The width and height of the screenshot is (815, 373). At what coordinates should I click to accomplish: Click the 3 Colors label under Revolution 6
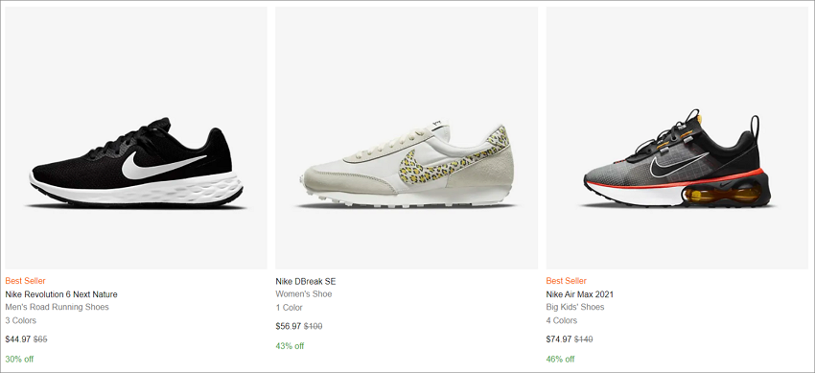click(x=21, y=320)
